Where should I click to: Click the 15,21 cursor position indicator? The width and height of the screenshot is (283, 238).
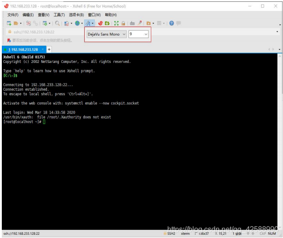pos(222,233)
